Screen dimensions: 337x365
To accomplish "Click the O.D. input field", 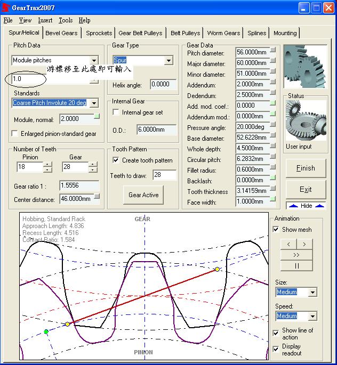I will (x=157, y=129).
